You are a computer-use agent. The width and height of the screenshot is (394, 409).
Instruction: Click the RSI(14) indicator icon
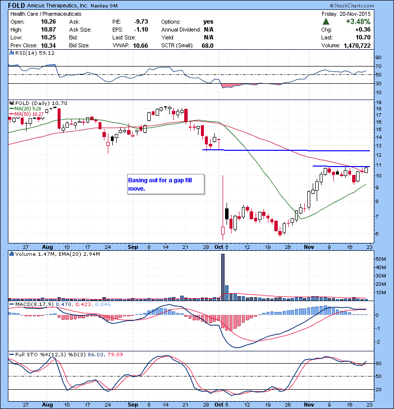[x=11, y=53]
